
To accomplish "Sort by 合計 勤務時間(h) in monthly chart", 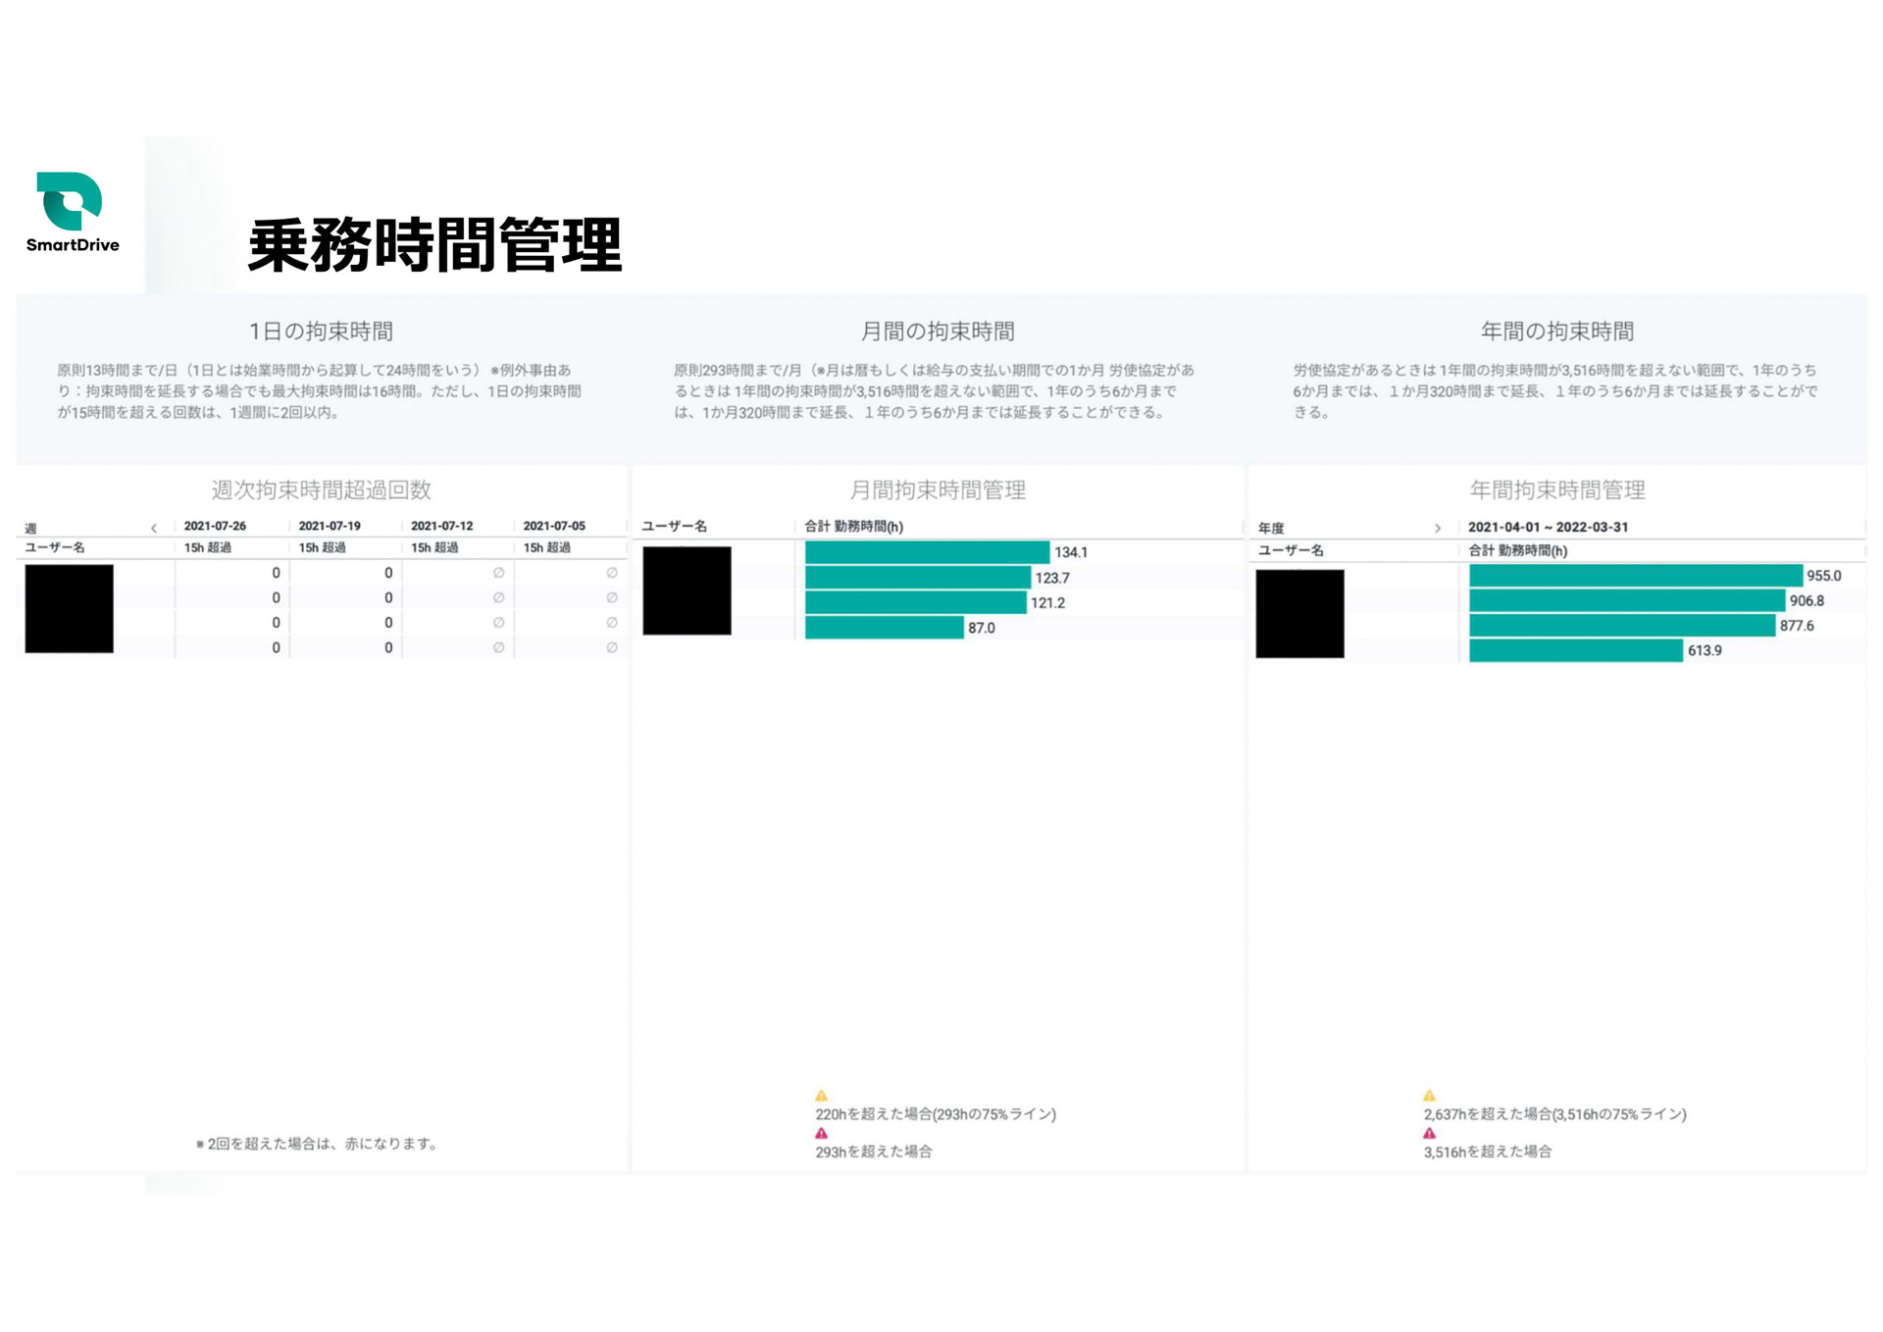I will tap(852, 527).
